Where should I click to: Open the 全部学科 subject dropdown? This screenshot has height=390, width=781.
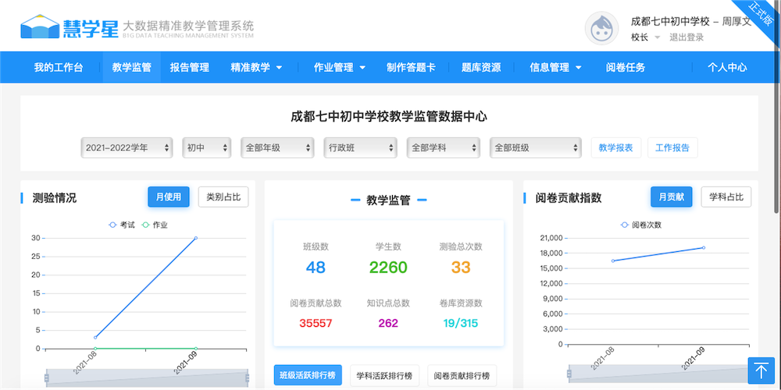coord(443,147)
